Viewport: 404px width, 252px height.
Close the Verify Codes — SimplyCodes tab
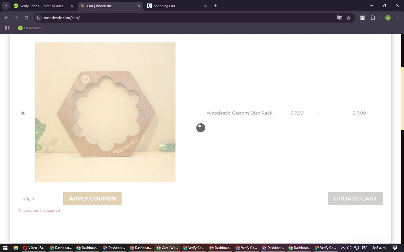(x=72, y=6)
